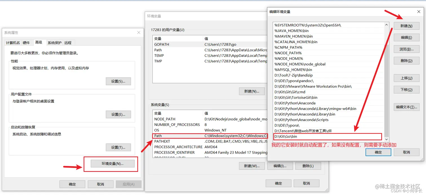Click 确定 in 系统属性 window

[72, 184]
